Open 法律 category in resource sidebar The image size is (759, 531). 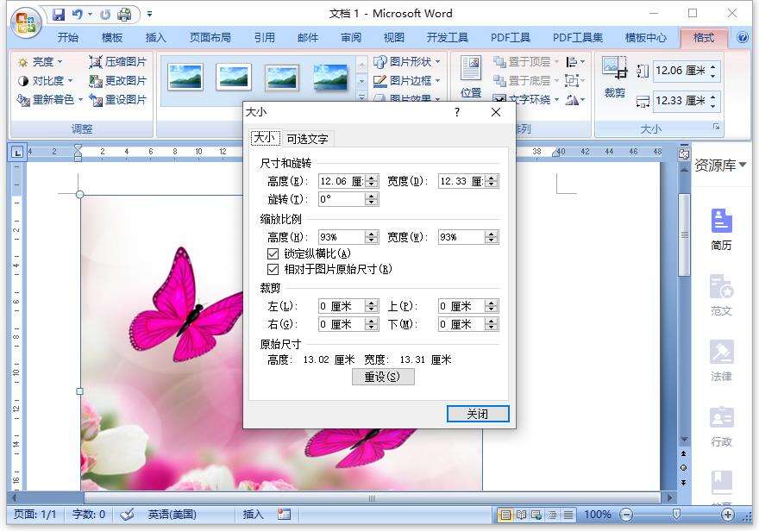[x=721, y=361]
